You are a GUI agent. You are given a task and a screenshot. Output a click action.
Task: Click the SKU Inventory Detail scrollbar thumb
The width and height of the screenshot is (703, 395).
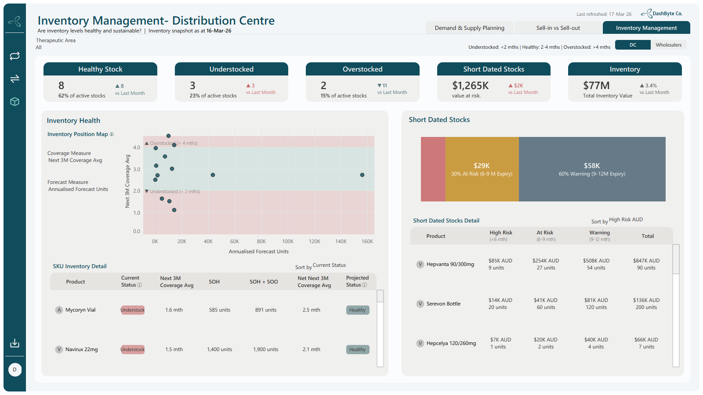380,296
